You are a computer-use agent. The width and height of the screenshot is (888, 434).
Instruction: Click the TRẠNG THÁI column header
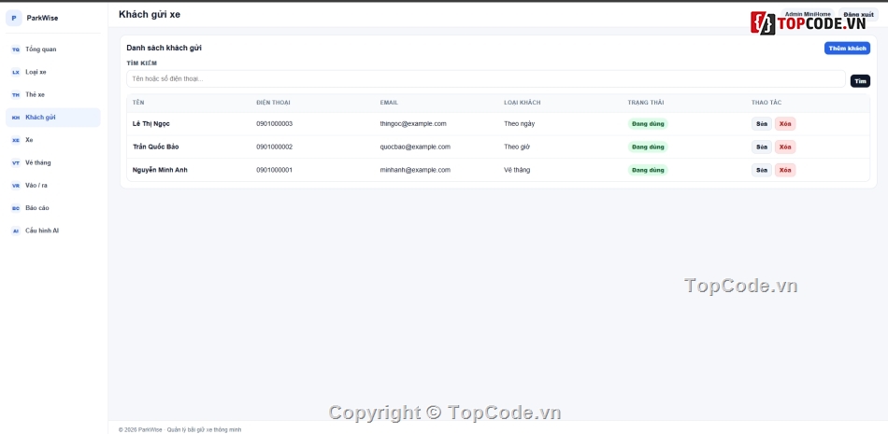tap(646, 103)
